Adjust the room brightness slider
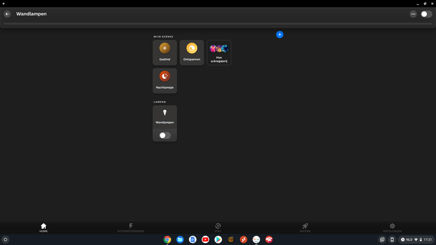 click(x=217, y=23)
